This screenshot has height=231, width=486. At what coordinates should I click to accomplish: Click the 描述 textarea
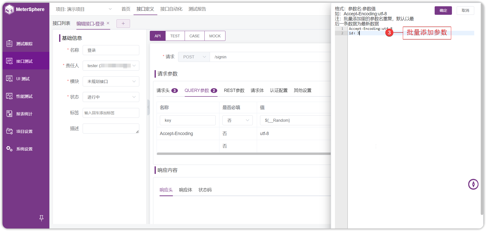click(111, 129)
